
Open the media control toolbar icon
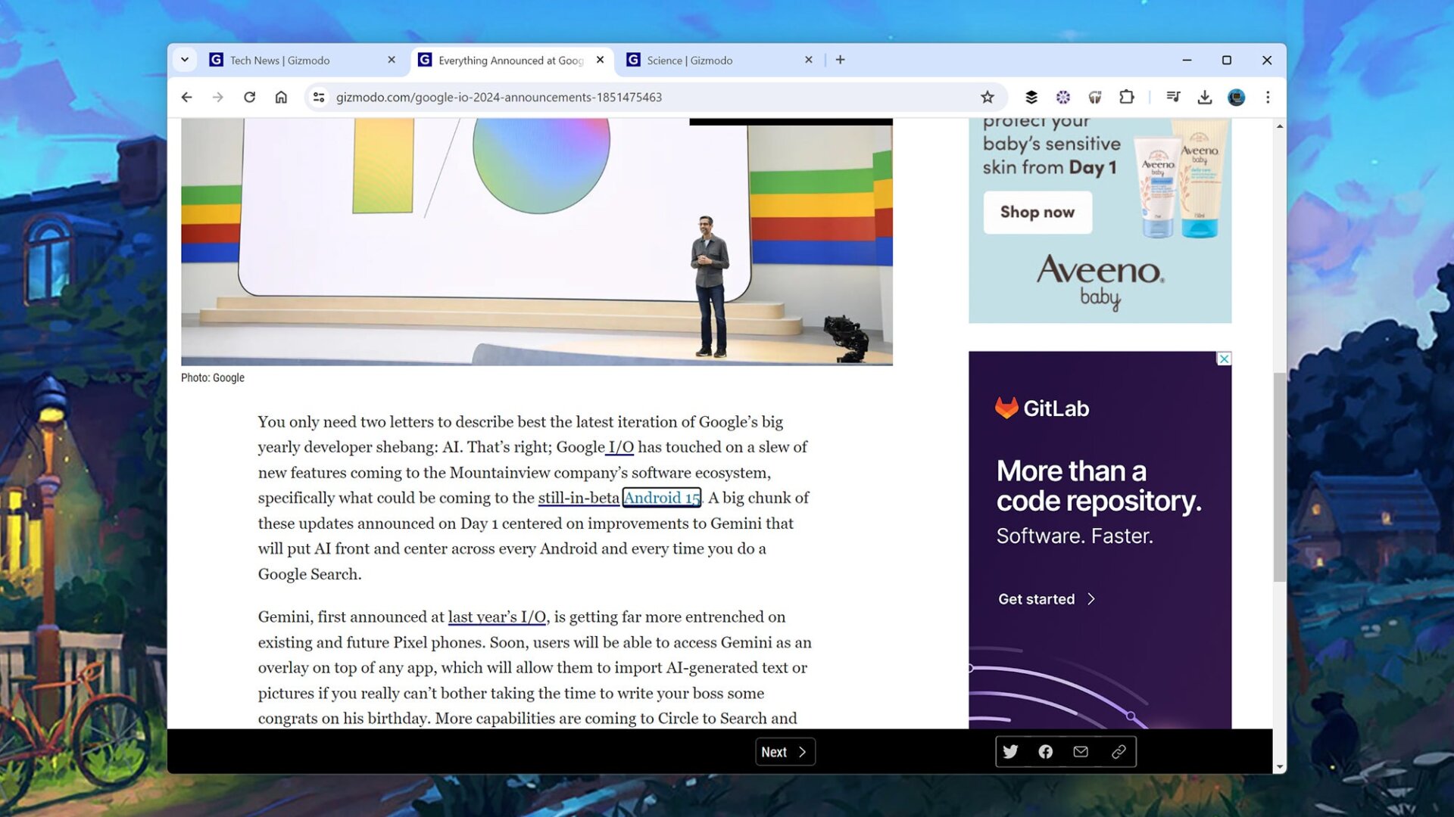[x=1173, y=97]
